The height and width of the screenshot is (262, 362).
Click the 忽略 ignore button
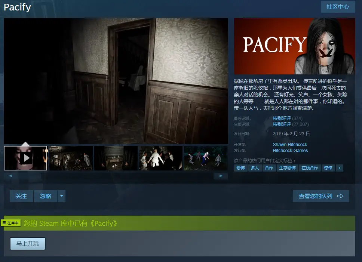point(46,196)
